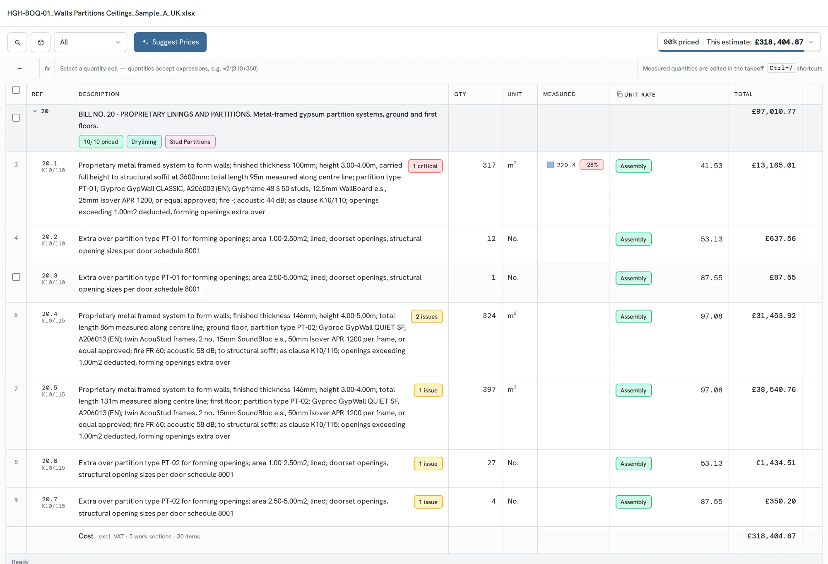The height and width of the screenshot is (564, 828).
Task: Click the Assembly badge for row 20.2
Action: 633,239
